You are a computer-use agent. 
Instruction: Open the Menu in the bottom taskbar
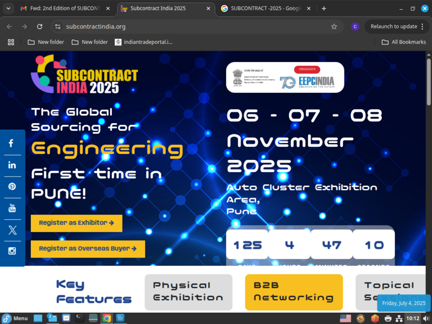click(x=15, y=318)
